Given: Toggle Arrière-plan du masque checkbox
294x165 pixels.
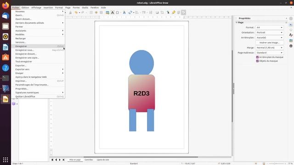Looking at the screenshot, I should pyautogui.click(x=257, y=57).
